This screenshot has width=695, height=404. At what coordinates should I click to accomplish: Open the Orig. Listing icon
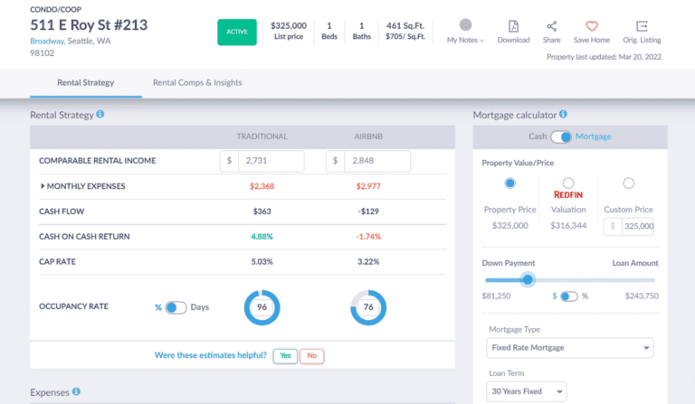point(642,26)
